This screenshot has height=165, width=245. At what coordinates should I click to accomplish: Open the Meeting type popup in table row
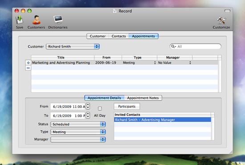[139, 63]
